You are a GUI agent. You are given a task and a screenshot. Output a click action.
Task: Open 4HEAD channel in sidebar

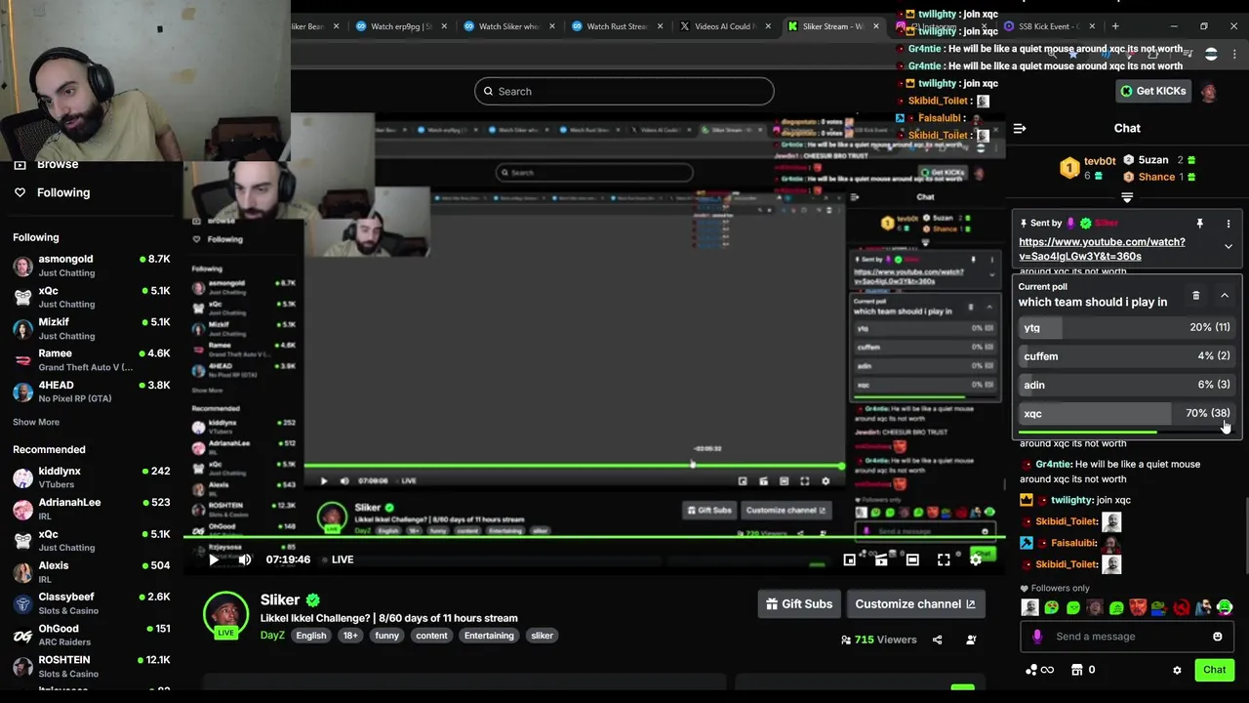[91, 392]
